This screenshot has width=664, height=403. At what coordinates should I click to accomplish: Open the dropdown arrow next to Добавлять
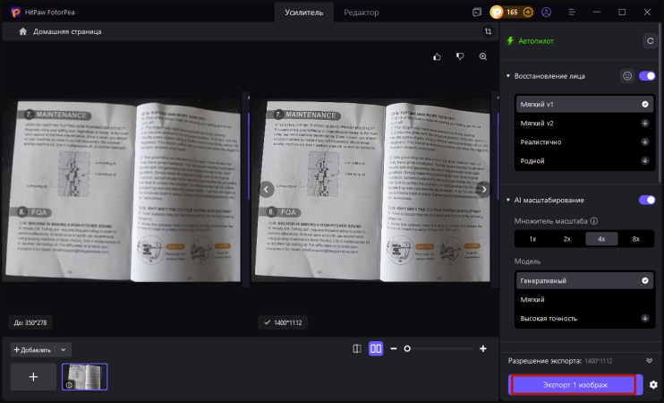(x=64, y=349)
